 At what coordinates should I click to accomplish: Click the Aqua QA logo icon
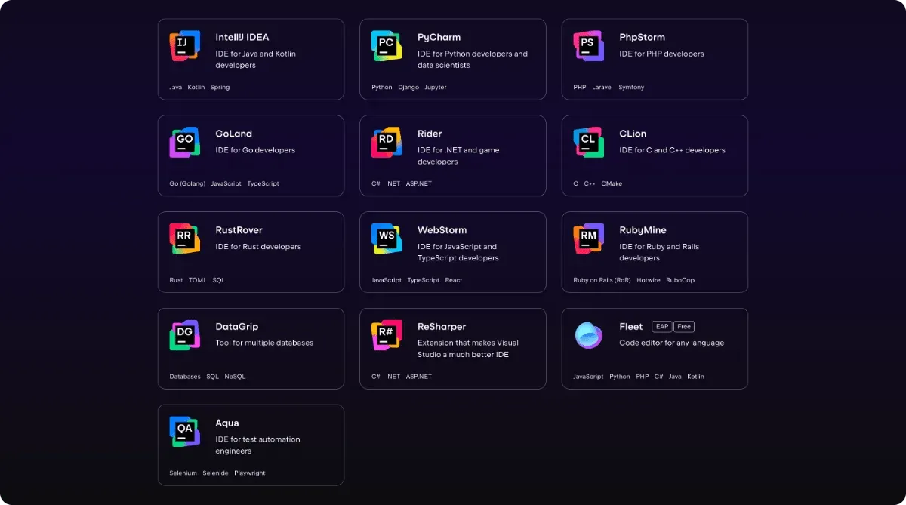[184, 432]
